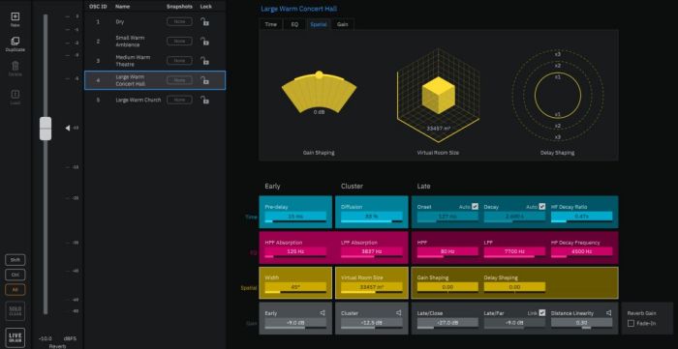Click the New reverb icon

click(15, 16)
